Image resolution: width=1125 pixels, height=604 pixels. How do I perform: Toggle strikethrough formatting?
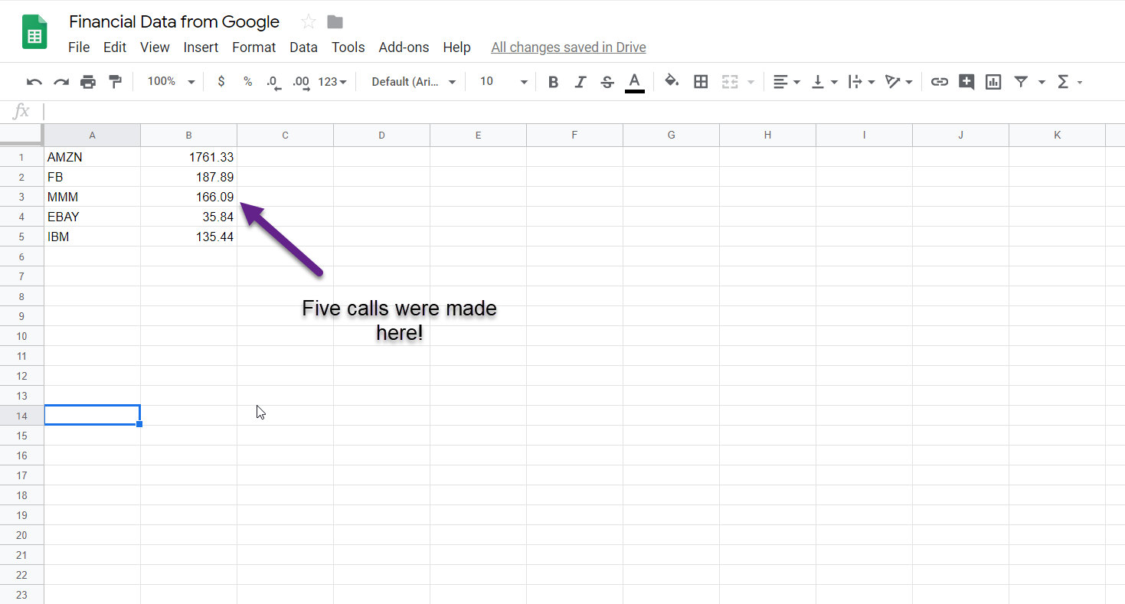pos(607,82)
